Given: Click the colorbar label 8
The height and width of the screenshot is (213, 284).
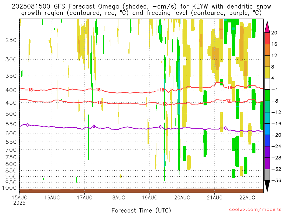Looking at the screenshot, I should (273, 67).
